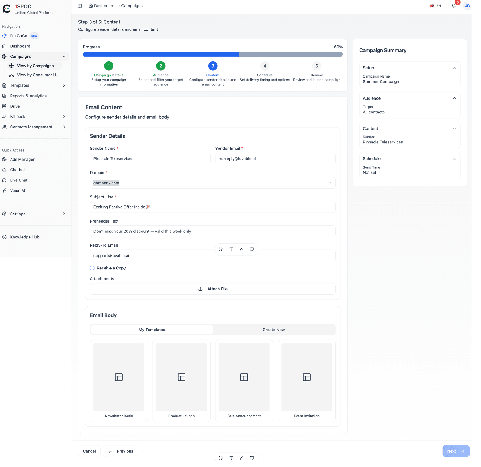Click the Next button
Image resolution: width=481 pixels, height=467 pixels.
[x=456, y=451]
